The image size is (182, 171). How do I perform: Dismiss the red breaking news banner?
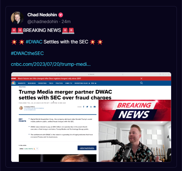[141, 78]
